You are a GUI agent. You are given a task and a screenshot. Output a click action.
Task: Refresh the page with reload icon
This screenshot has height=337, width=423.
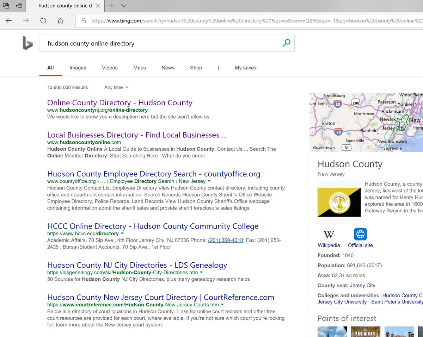pyautogui.click(x=43, y=21)
